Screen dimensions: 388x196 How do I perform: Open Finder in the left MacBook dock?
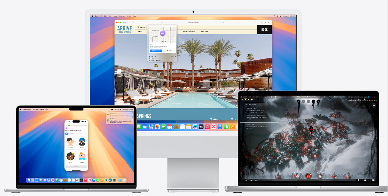pos(28,180)
